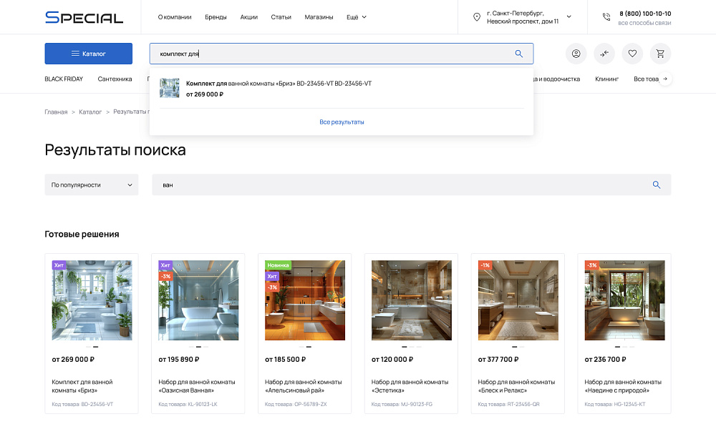
Task: Select the BLACK FRIDAY category tab
Action: click(x=64, y=79)
